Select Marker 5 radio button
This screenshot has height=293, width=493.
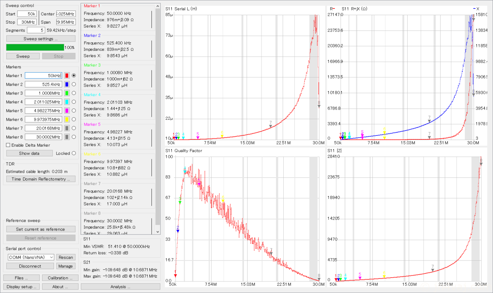[x=74, y=111]
